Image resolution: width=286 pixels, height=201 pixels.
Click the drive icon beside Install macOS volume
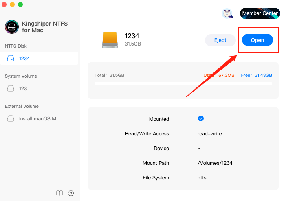point(11,119)
